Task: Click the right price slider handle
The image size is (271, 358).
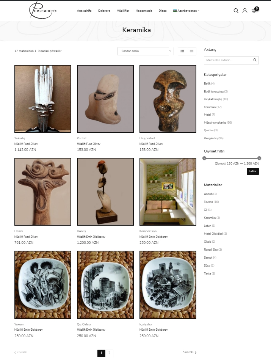Action: [259, 158]
